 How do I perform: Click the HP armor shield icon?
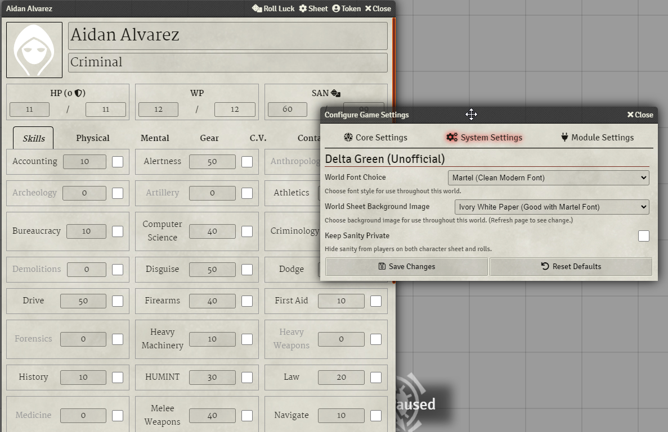79,93
